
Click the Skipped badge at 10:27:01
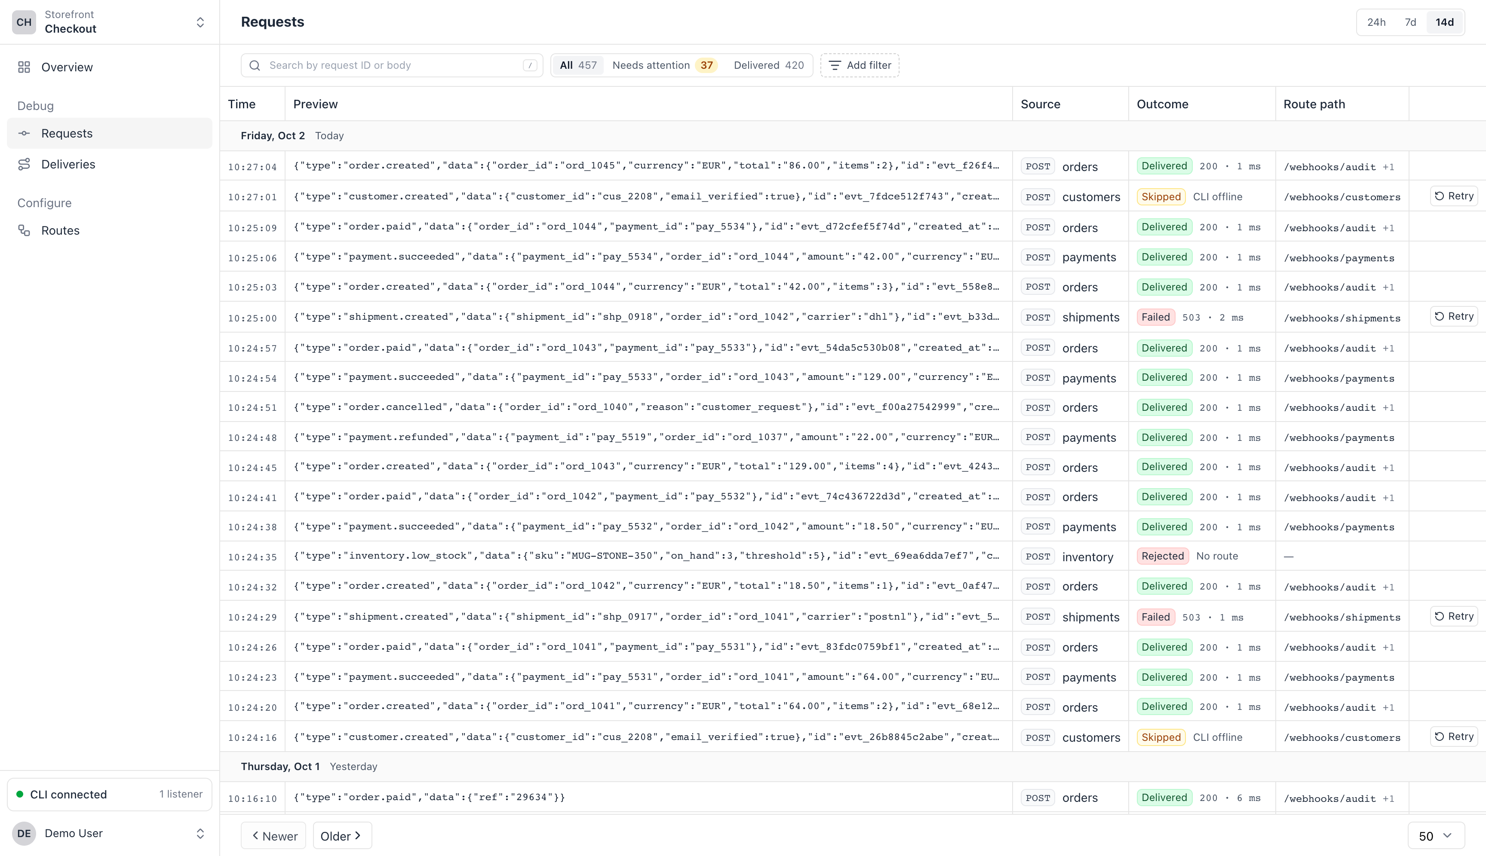click(1161, 197)
